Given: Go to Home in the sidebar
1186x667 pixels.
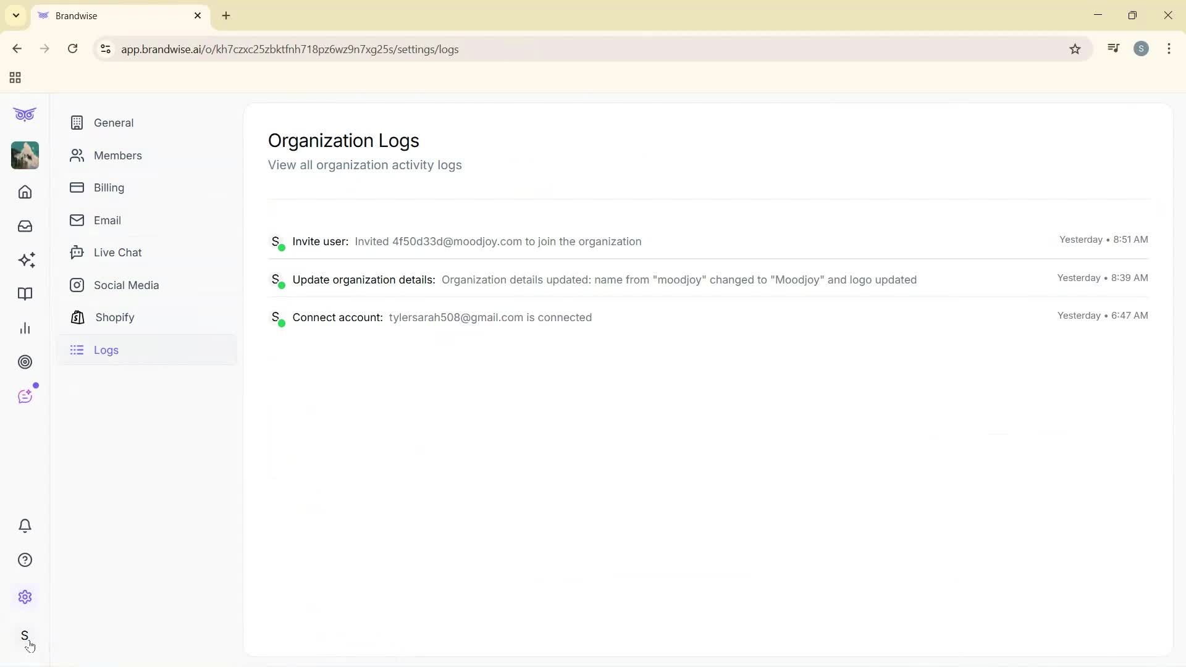Looking at the screenshot, I should (24, 192).
